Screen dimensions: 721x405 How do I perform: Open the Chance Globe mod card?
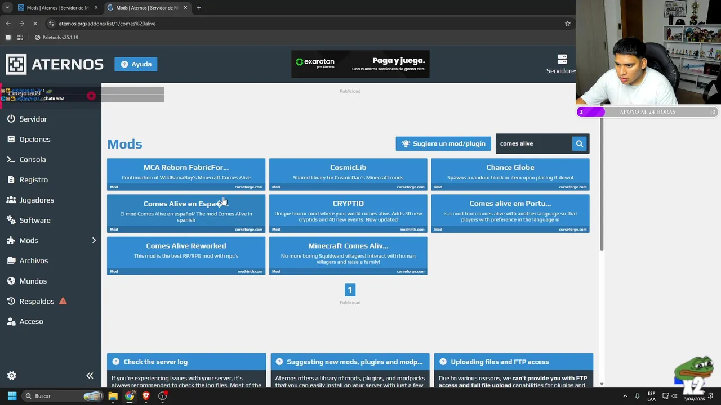pyautogui.click(x=510, y=174)
